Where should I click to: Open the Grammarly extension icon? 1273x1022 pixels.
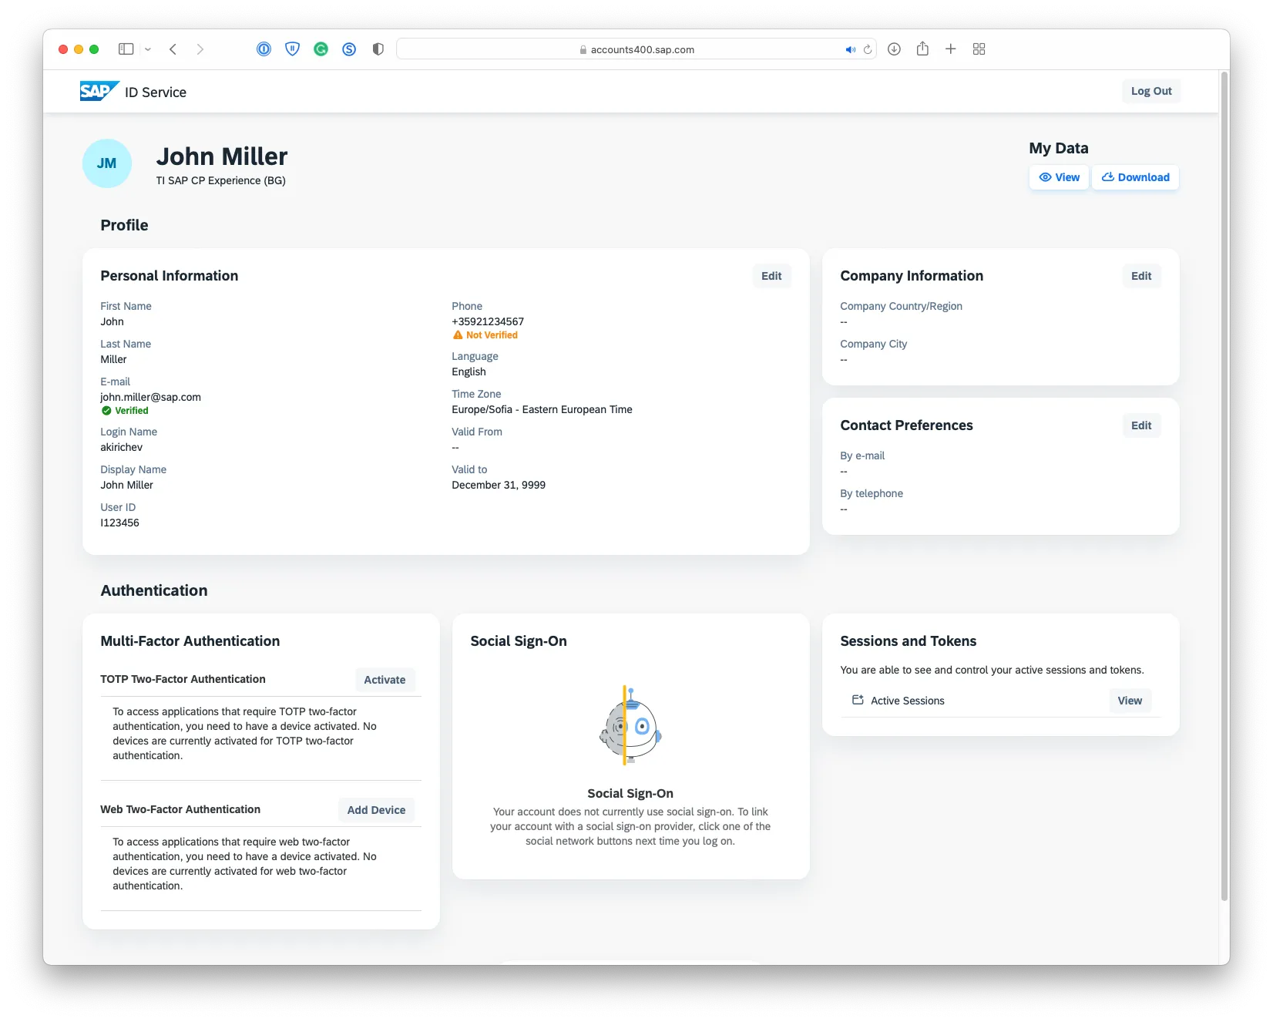point(321,49)
